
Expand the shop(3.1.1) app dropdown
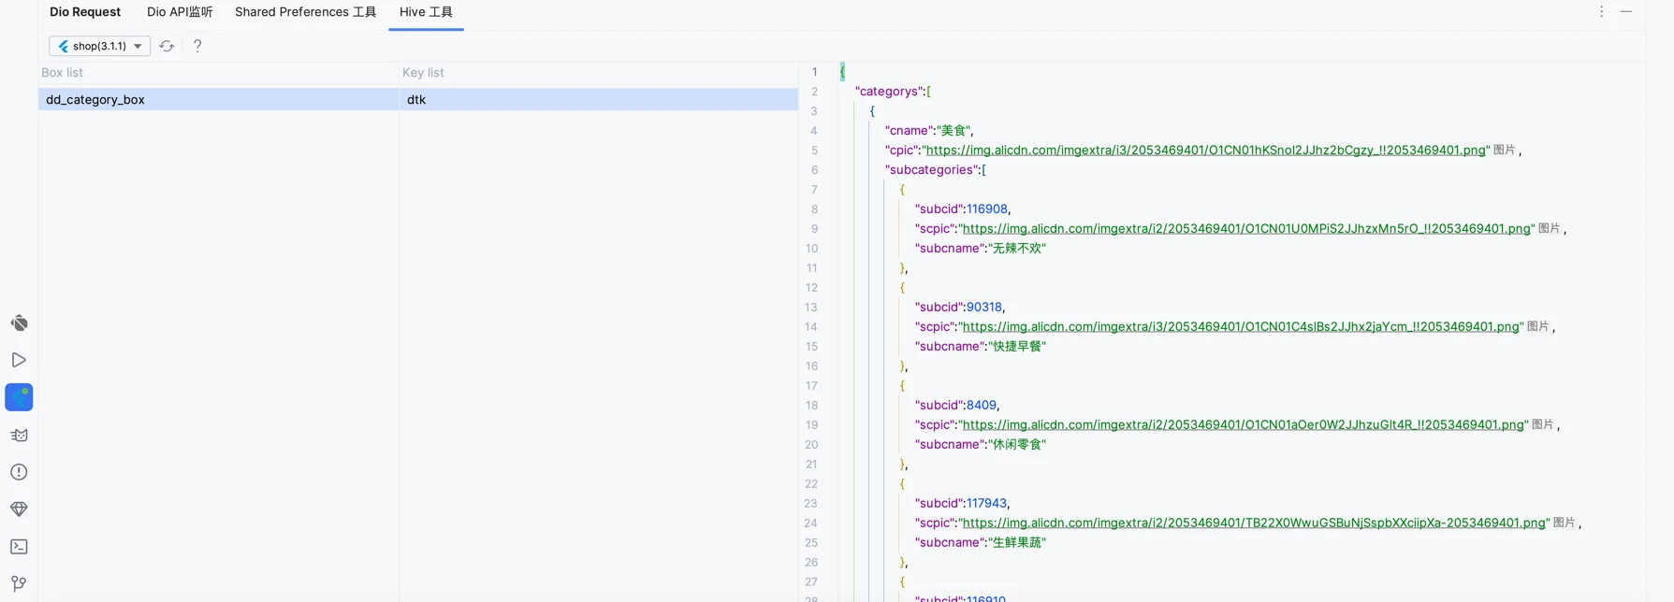coord(99,46)
